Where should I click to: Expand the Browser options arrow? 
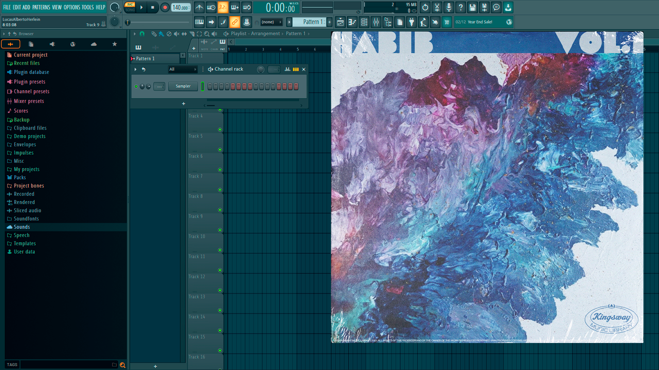[x=4, y=34]
